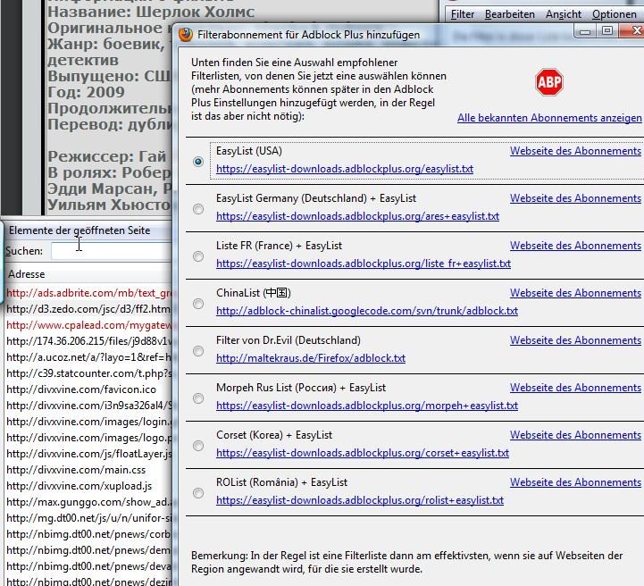Open the Optionen menu
Image resolution: width=644 pixels, height=586 pixels.
click(x=614, y=14)
